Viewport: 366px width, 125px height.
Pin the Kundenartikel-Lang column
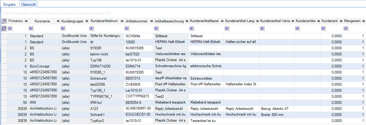point(257,21)
